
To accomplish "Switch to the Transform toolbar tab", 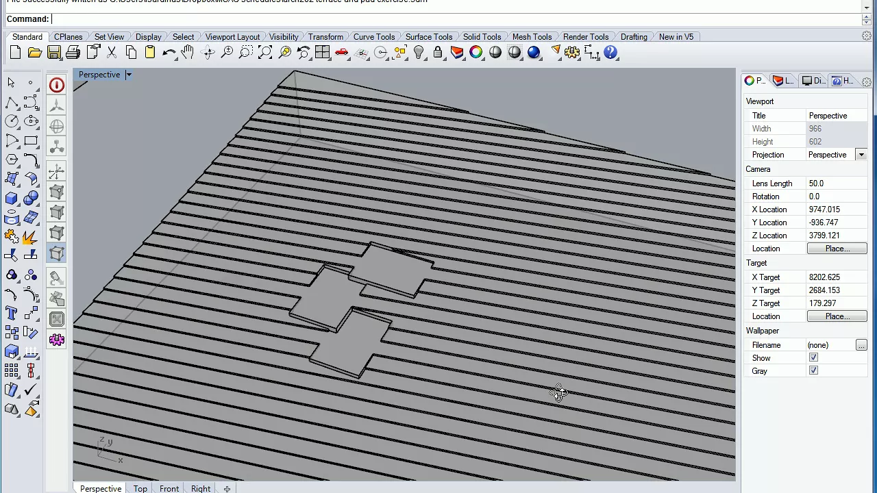I will click(x=325, y=37).
